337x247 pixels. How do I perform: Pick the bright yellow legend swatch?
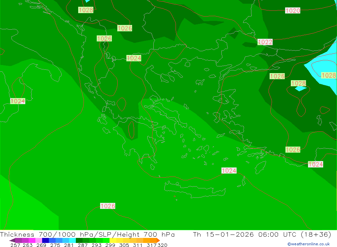click(113, 240)
